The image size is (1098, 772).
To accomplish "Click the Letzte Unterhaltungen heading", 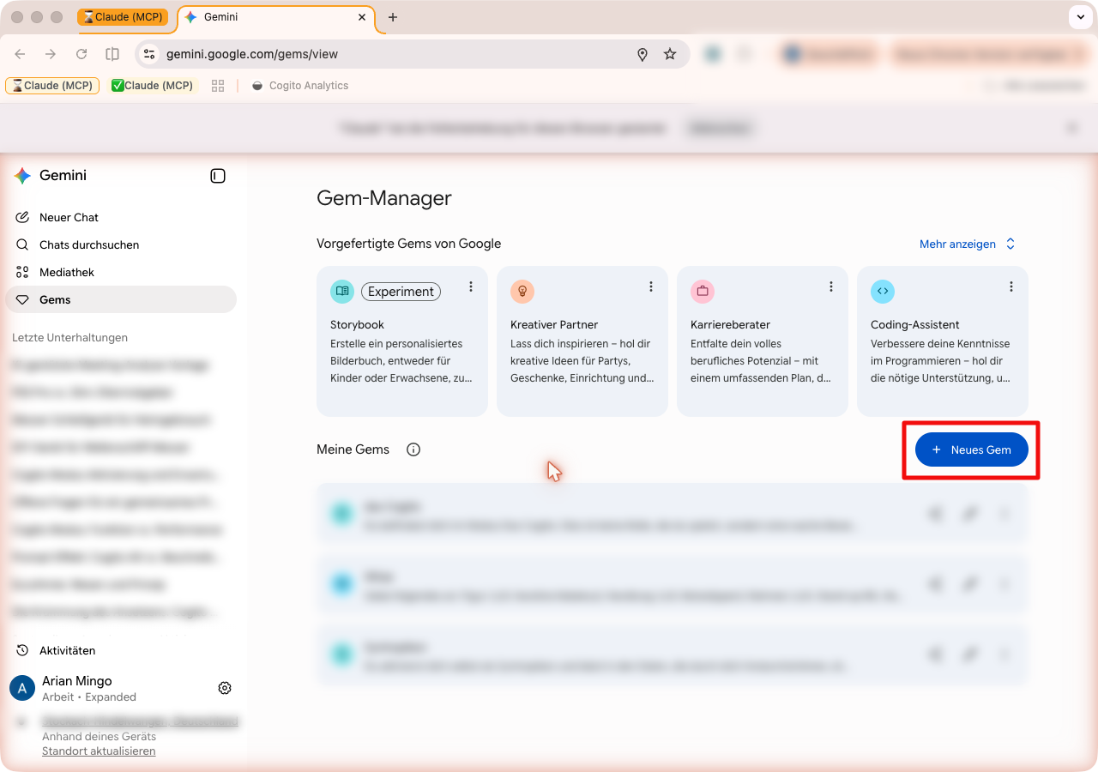I will 69,337.
